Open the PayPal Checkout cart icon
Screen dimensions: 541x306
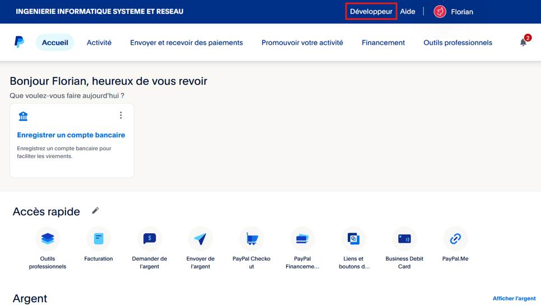pyautogui.click(x=251, y=239)
